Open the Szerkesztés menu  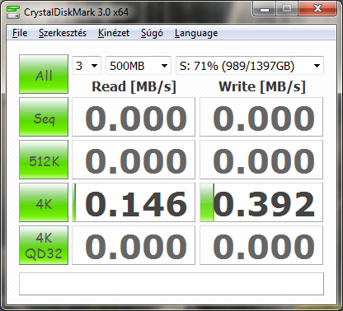(x=63, y=33)
